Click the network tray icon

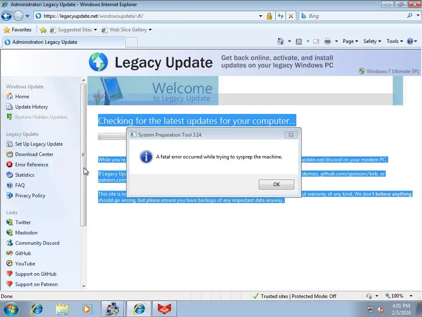point(370,310)
